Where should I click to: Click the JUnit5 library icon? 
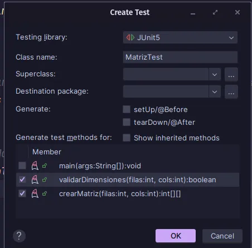130,37
